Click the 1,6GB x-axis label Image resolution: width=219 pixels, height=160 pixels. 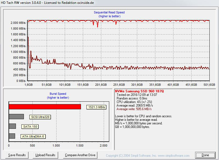[29, 85]
